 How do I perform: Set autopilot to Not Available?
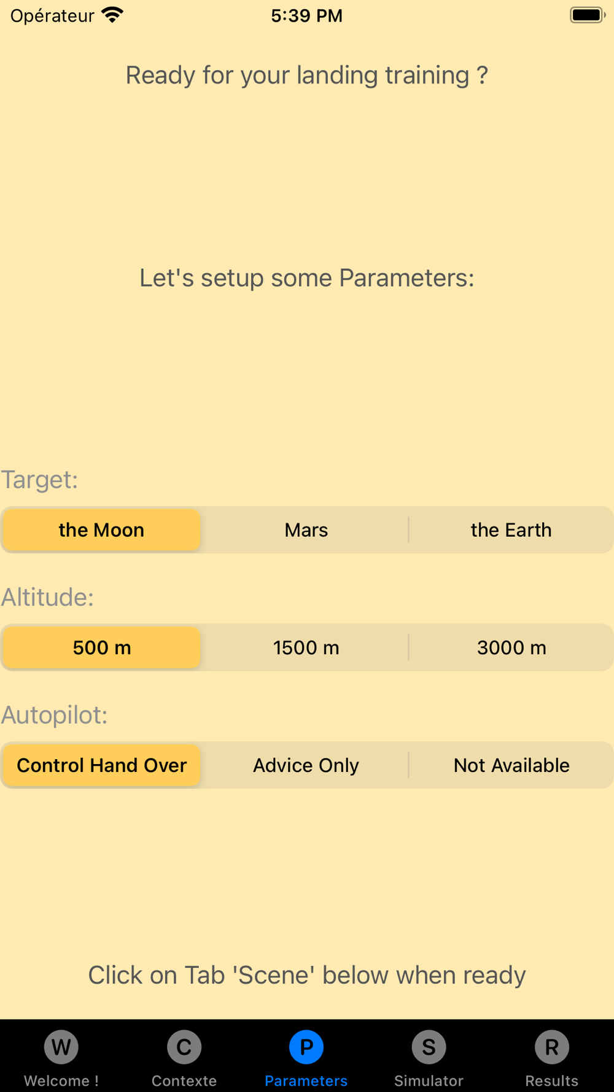(x=511, y=766)
